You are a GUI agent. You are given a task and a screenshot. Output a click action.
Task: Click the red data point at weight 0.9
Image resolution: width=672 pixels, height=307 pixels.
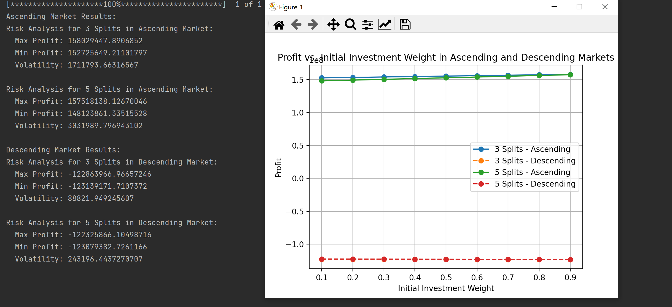point(570,260)
